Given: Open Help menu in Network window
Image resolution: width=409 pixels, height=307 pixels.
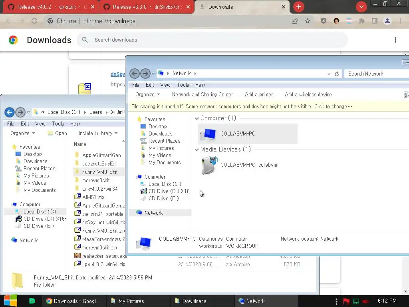Looking at the screenshot, I should [200, 85].
